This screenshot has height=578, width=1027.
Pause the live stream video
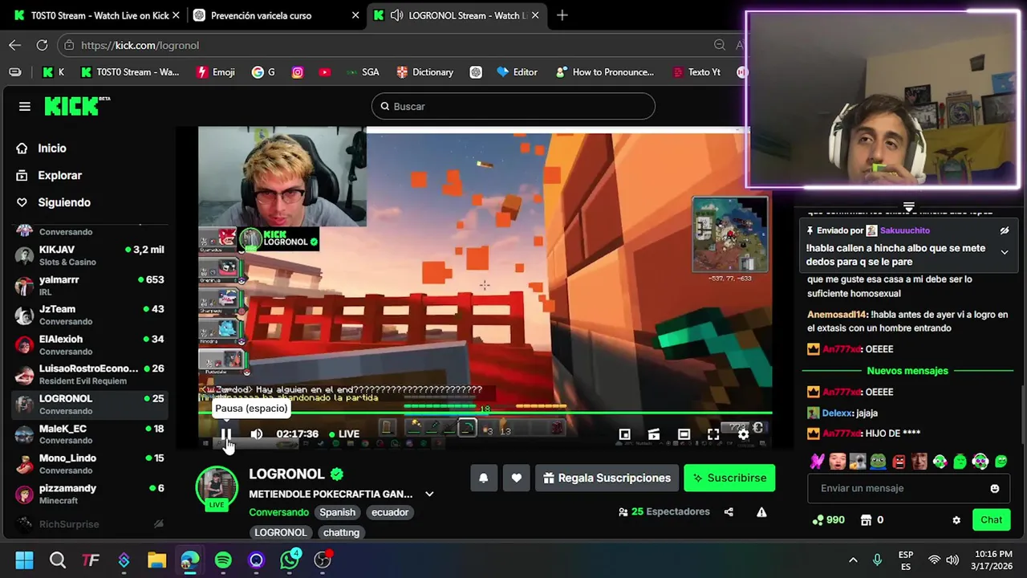pyautogui.click(x=226, y=434)
